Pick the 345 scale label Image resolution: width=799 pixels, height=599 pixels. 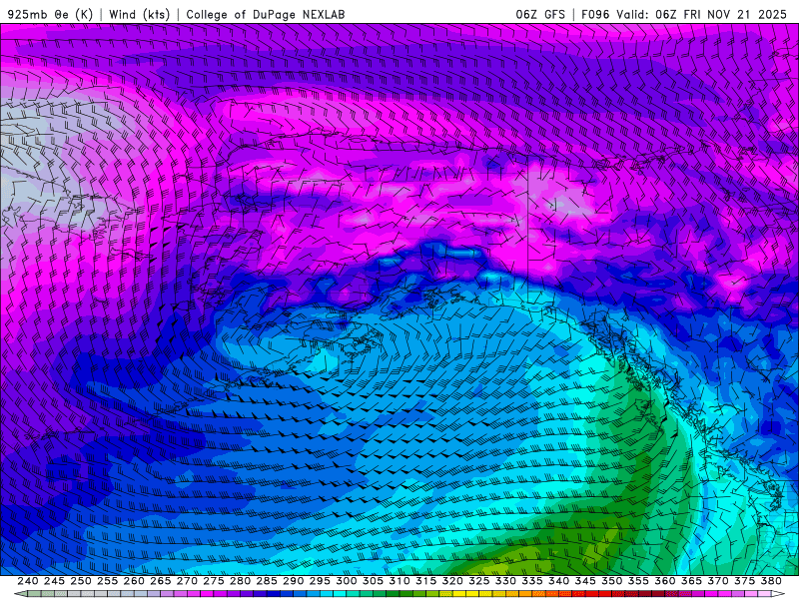click(x=585, y=581)
